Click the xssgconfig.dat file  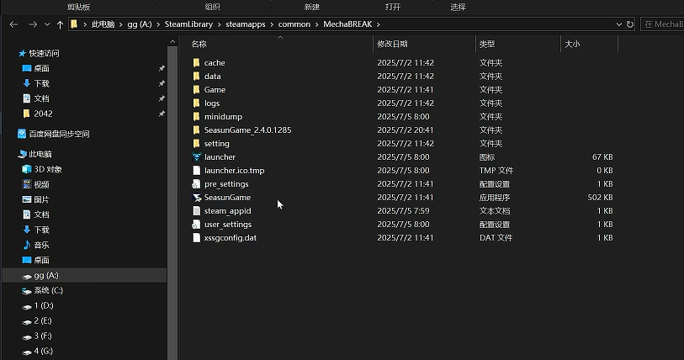230,238
